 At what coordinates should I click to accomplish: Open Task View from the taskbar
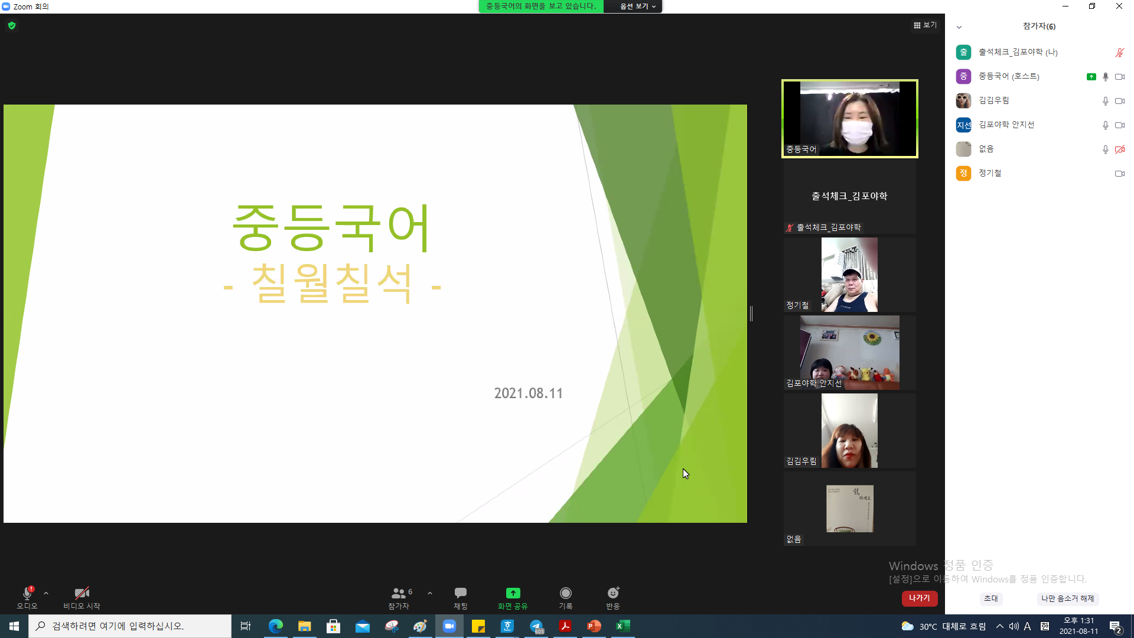tap(246, 626)
